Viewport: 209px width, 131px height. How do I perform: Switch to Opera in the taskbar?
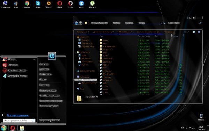(13, 128)
